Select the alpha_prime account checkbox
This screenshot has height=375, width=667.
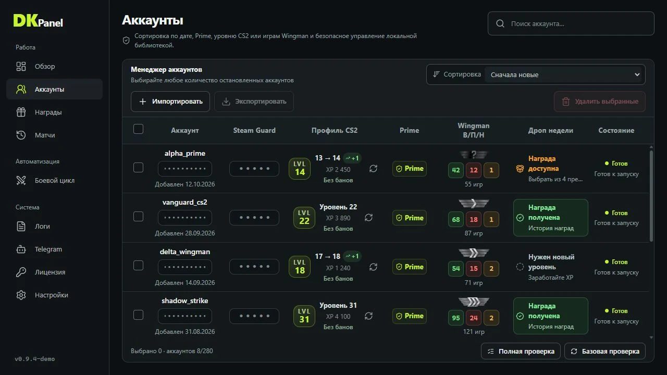(138, 167)
